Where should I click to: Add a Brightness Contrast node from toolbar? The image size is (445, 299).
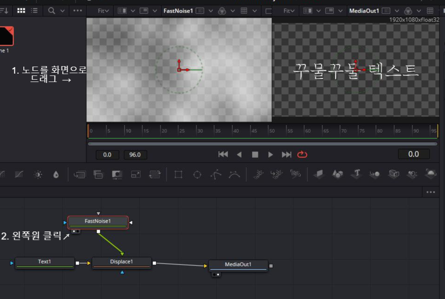(x=38, y=175)
